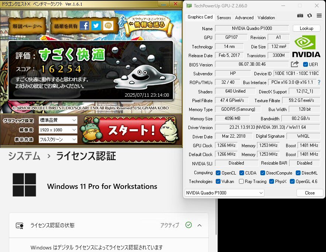Click NVIDIA logo in GPU-Z
The height and width of the screenshot is (252, 326).
pos(306,46)
